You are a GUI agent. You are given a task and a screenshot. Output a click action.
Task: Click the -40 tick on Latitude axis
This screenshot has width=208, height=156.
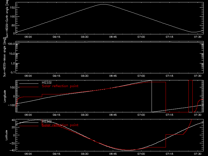tap(12, 151)
